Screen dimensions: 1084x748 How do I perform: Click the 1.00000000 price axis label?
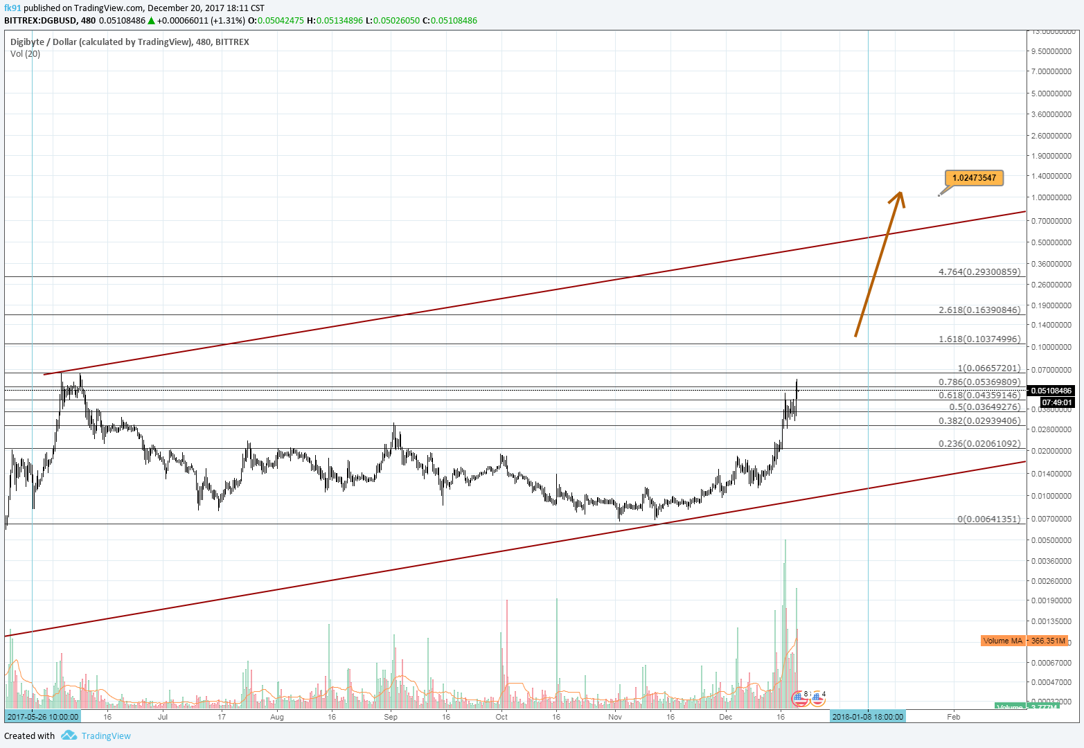pyautogui.click(x=1051, y=197)
